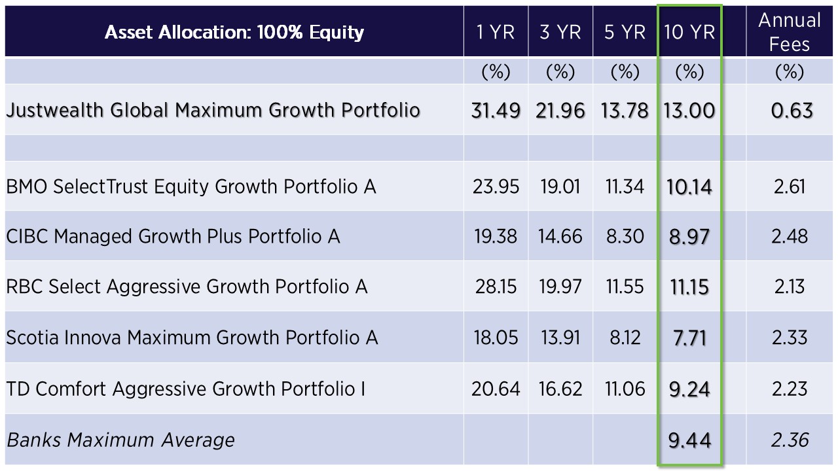Click the Banks Maximum Average label
Screen dimensions: 838x471
point(120,440)
